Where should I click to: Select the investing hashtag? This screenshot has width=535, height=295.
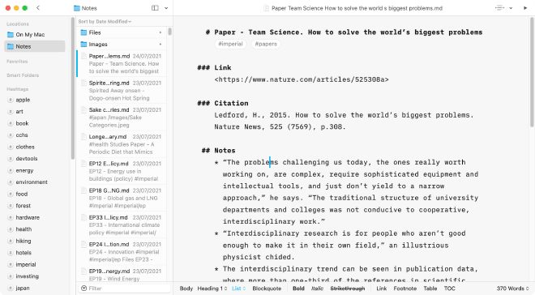27,276
